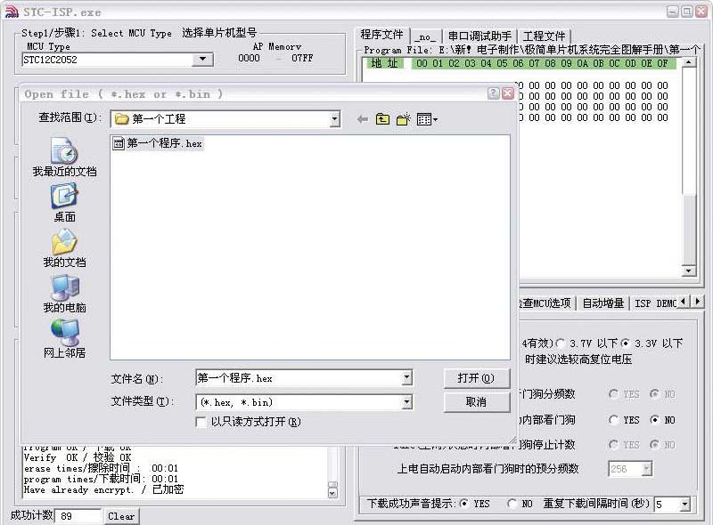713x525 pixels.
Task: Click the 第一个程序.hex file name
Action: pyautogui.click(x=164, y=143)
